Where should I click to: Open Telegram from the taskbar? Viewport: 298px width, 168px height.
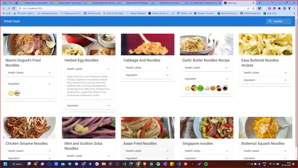pyautogui.click(x=70, y=164)
